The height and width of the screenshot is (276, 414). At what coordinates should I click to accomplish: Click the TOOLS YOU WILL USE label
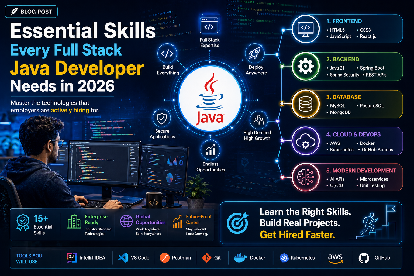tap(29, 258)
